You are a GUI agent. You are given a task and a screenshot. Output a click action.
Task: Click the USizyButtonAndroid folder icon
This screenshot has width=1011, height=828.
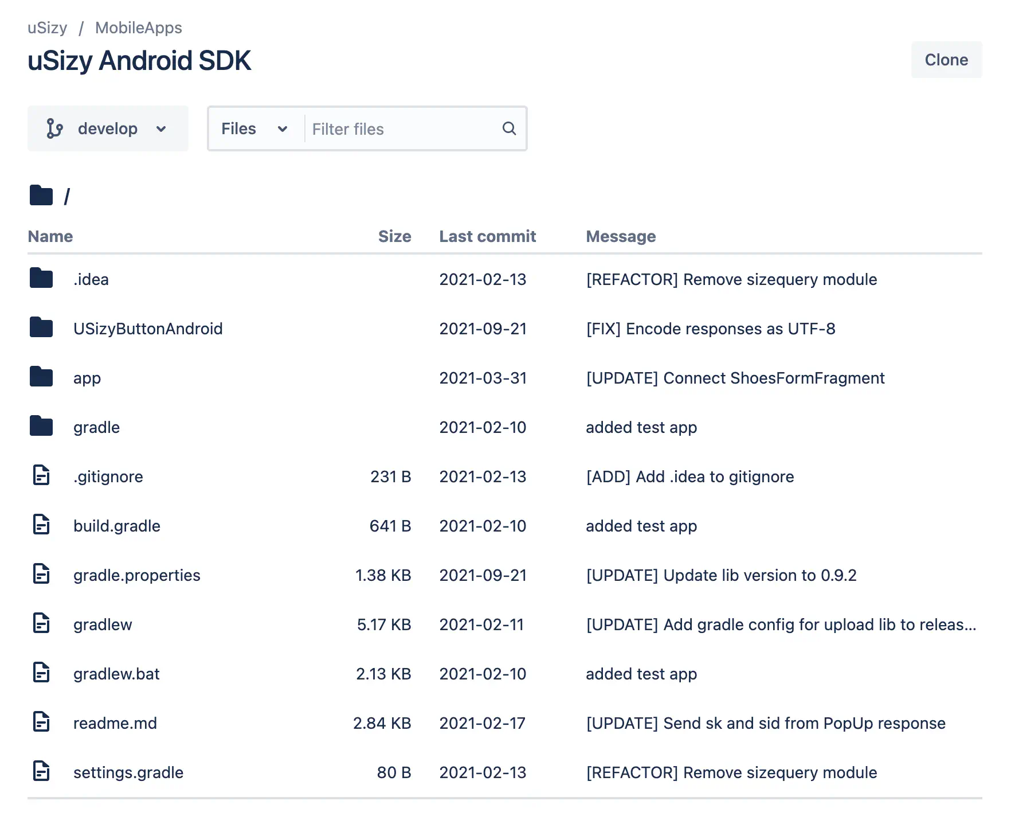pos(41,328)
